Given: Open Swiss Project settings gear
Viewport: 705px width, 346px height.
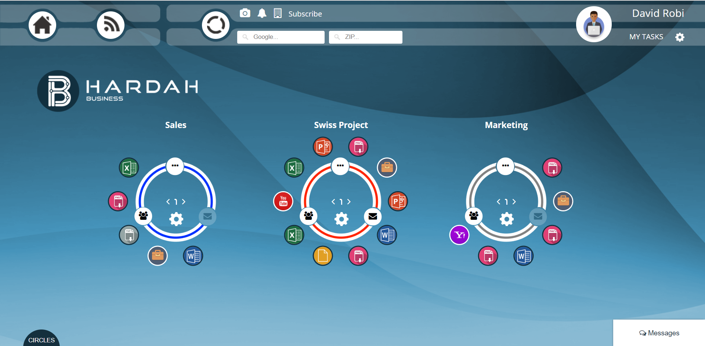Looking at the screenshot, I should coord(341,219).
